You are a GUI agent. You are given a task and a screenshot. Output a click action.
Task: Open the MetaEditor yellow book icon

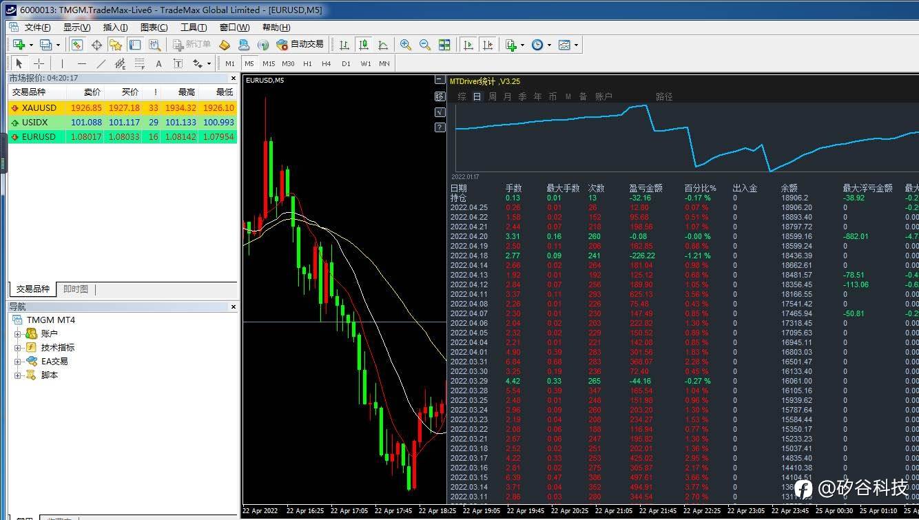point(225,45)
